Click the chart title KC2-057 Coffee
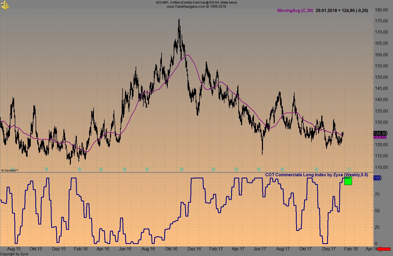The height and width of the screenshot is (256, 393). [196, 2]
